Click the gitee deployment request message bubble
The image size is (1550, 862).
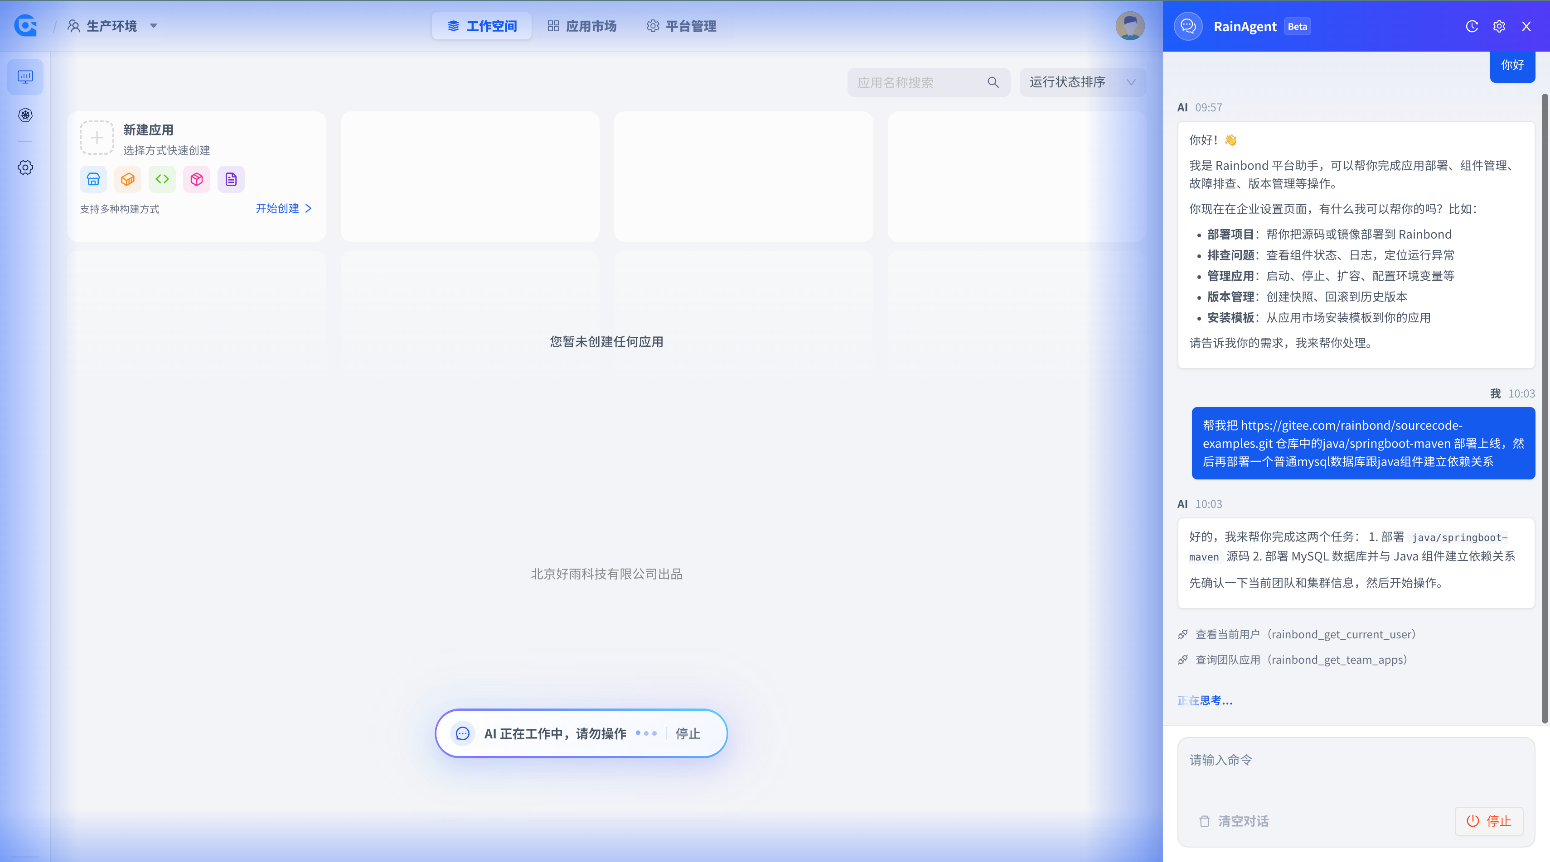(1363, 443)
